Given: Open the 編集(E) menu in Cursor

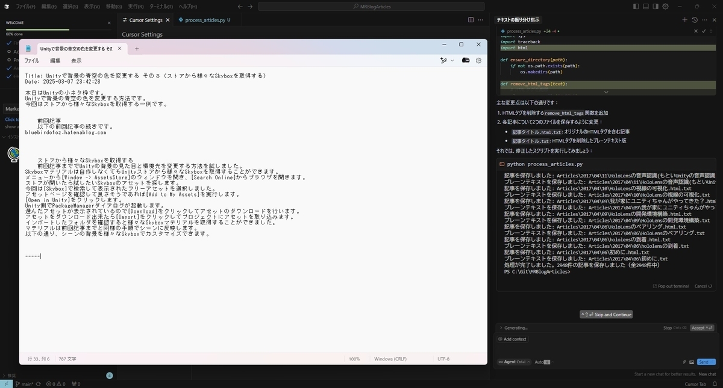Looking at the screenshot, I should [49, 6].
